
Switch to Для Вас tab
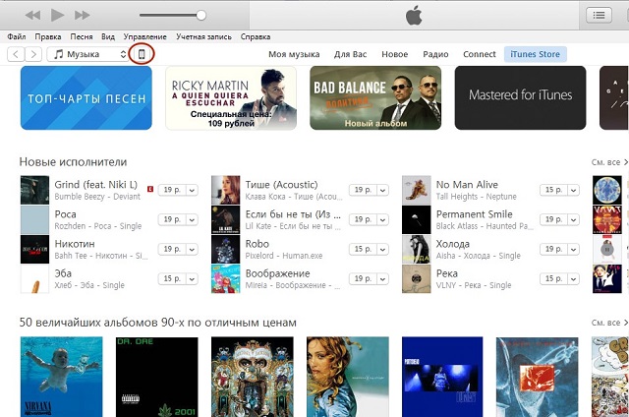point(350,54)
